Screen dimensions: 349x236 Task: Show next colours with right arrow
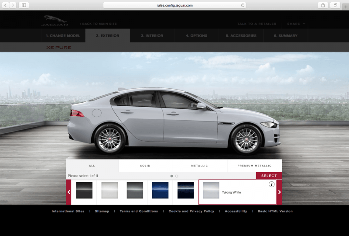point(280,192)
